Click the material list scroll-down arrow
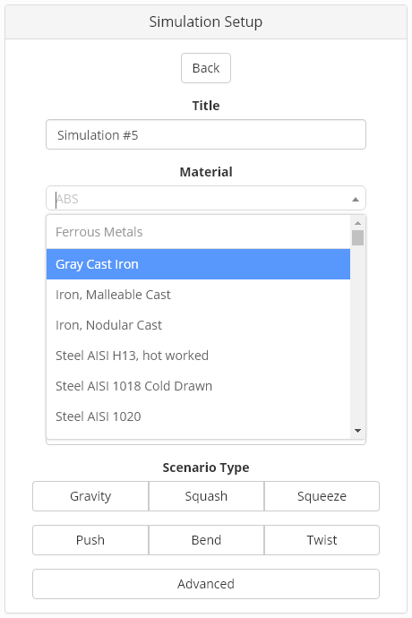Screen dimensions: 412x618 click(357, 431)
